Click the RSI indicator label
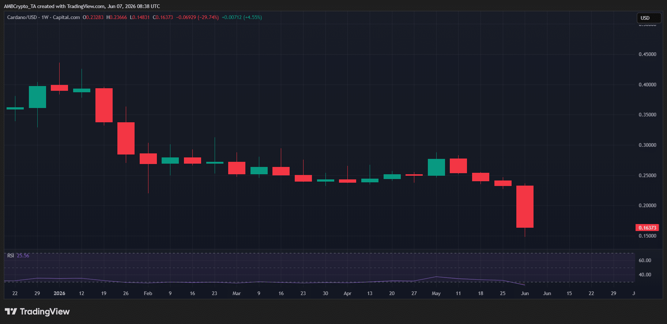 11,256
